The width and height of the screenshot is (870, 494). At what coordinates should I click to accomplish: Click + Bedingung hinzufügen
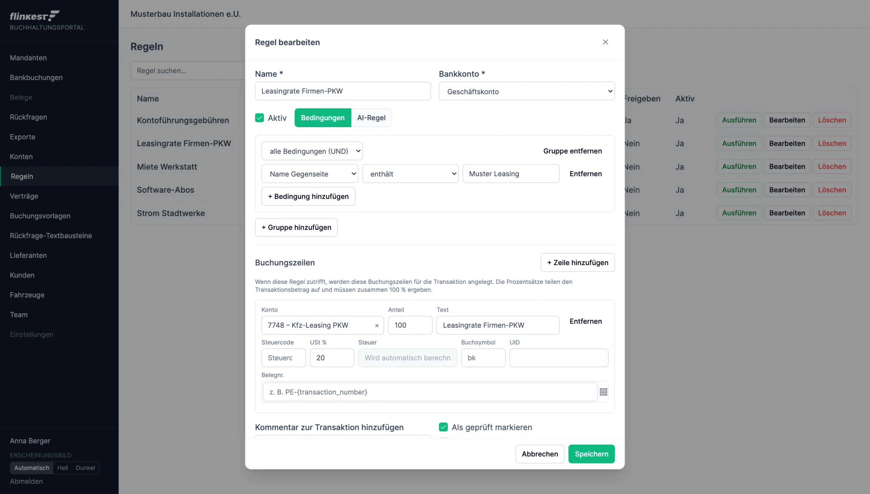coord(308,196)
